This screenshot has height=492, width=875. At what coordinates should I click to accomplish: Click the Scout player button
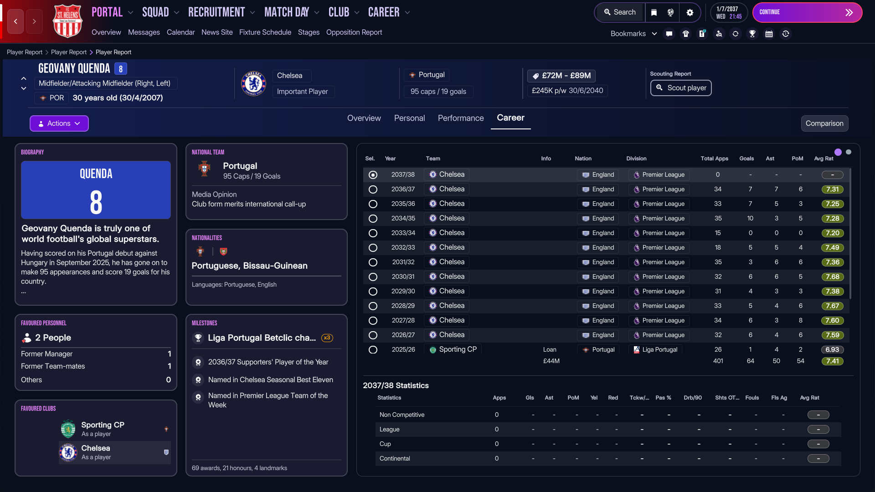(681, 88)
